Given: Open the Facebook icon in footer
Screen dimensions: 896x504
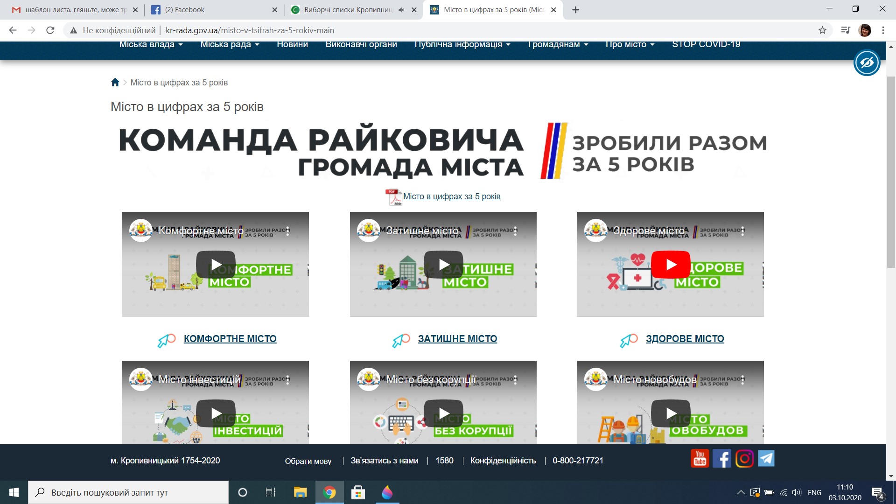Looking at the screenshot, I should [721, 459].
